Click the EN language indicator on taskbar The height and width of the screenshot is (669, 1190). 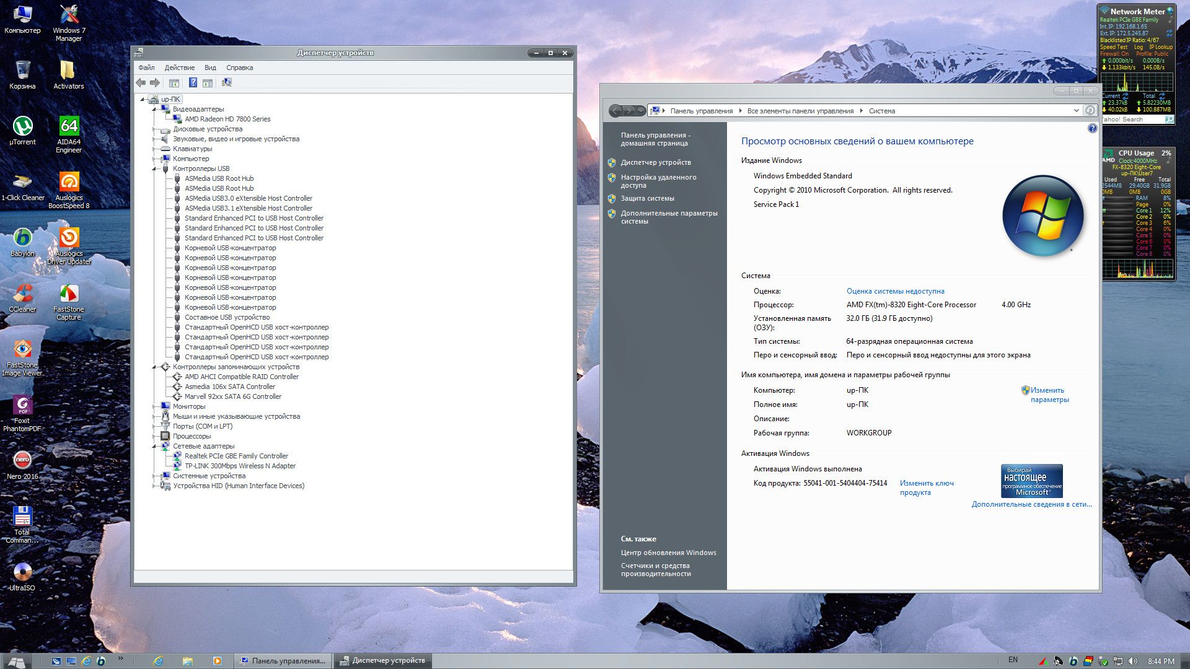(1013, 660)
